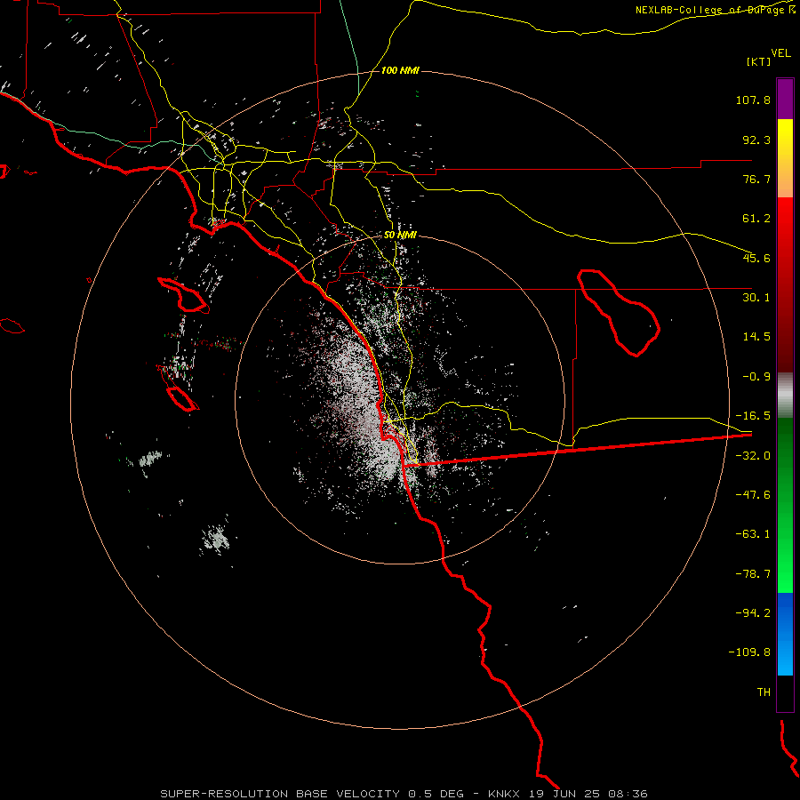This screenshot has height=800, width=800.
Task: Pick the gray segment of velocity color bar
Action: click(785, 396)
